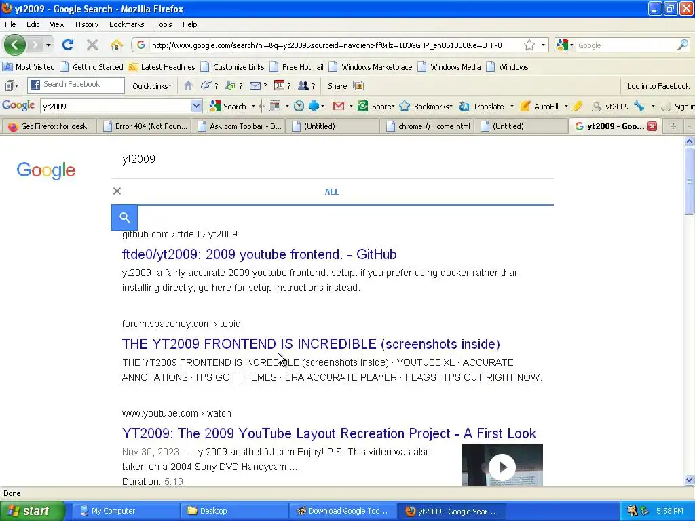Click the blue plus gadget icon
Viewport: 695px width, 521px height.
point(314,106)
